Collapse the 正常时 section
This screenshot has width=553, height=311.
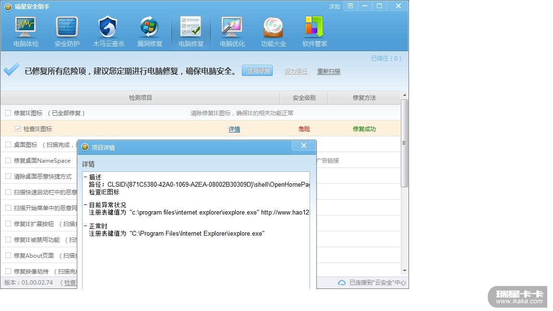point(85,226)
